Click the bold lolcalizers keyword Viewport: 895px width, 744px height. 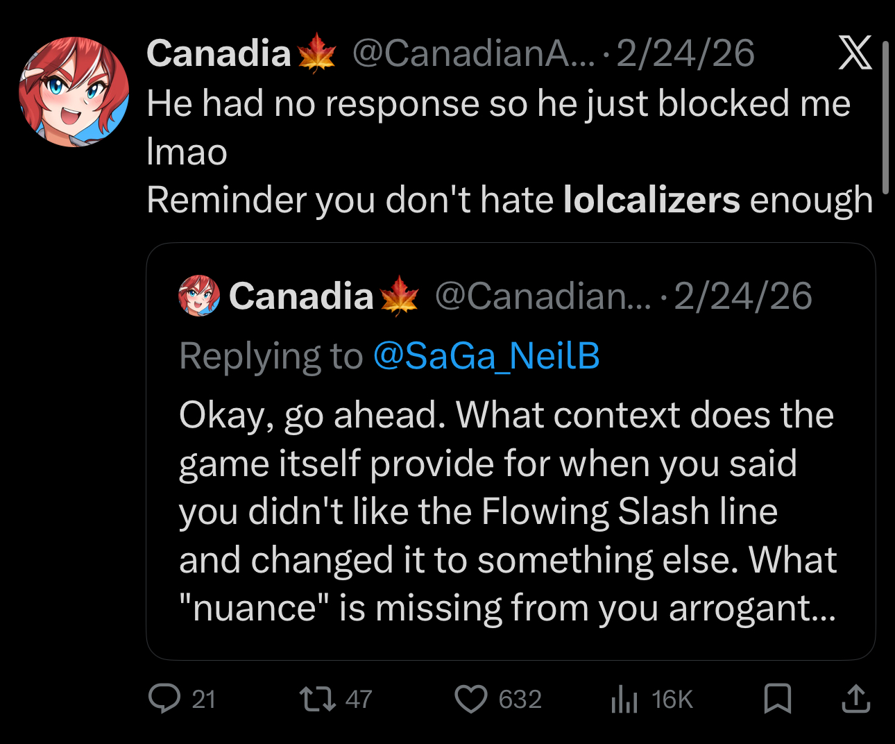[x=651, y=200]
